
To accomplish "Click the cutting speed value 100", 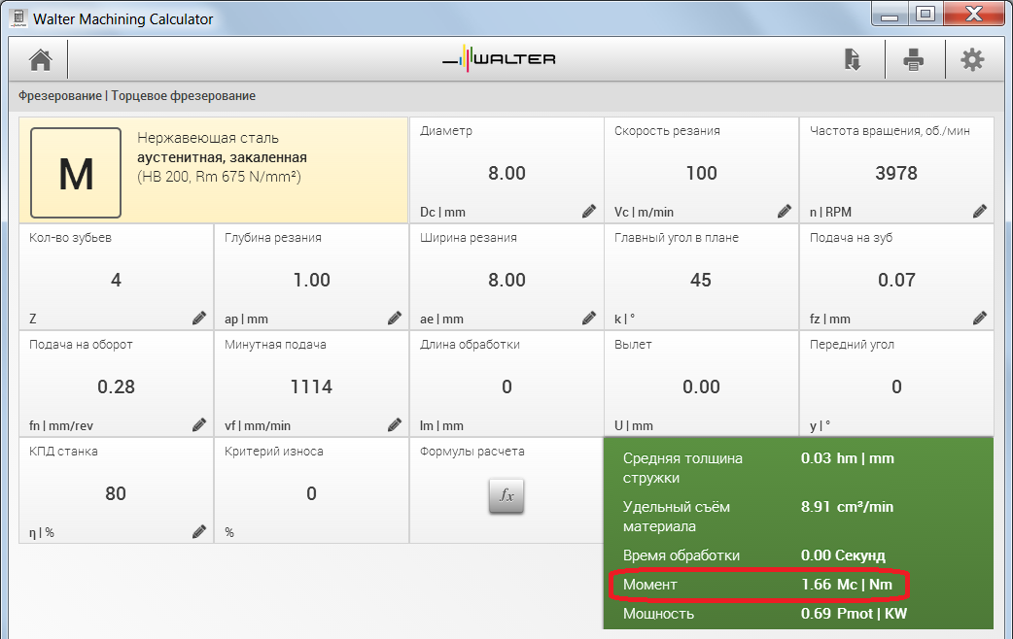I will pos(702,173).
